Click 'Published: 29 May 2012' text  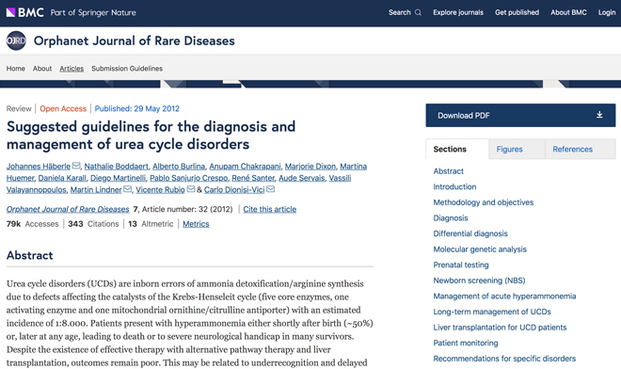[x=136, y=108]
